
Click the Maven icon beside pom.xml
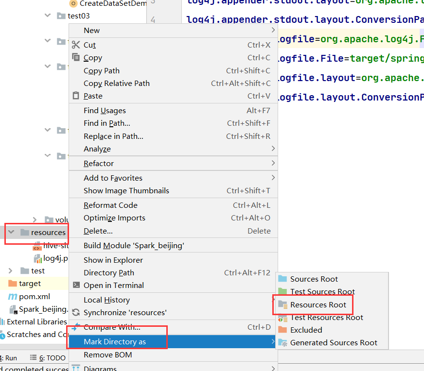point(14,296)
